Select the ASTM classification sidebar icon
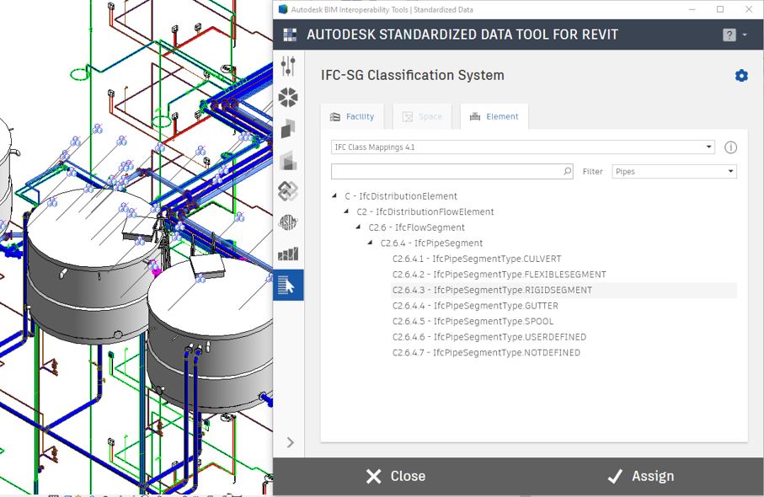The height and width of the screenshot is (497, 764). point(288,222)
